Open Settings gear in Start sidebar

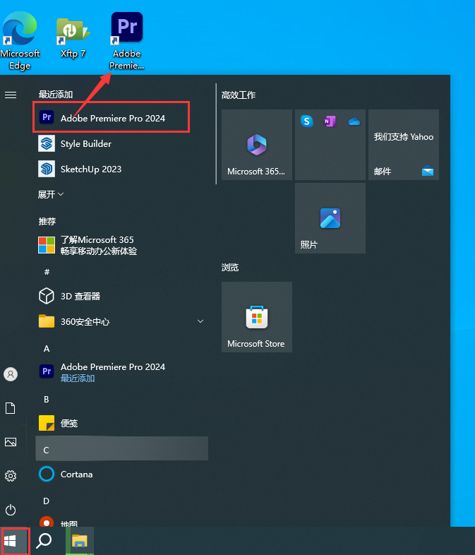11,476
